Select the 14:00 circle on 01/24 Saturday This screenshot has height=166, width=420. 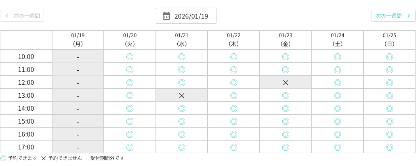click(337, 108)
